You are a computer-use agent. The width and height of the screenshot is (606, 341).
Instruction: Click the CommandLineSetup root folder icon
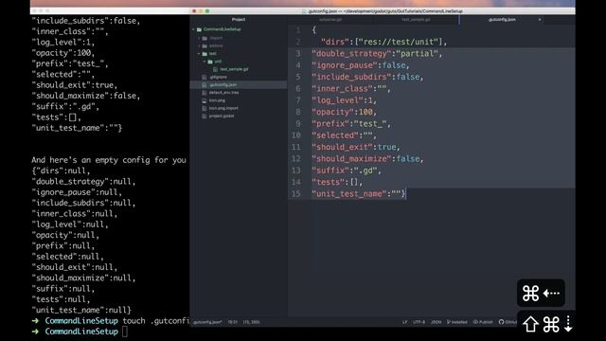(x=199, y=29)
